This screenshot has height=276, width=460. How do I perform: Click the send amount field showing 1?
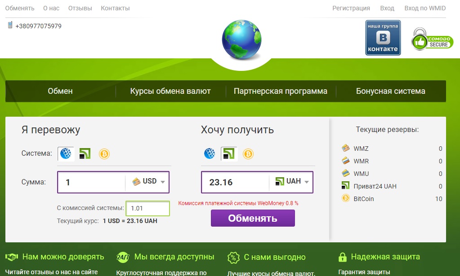[92, 182]
